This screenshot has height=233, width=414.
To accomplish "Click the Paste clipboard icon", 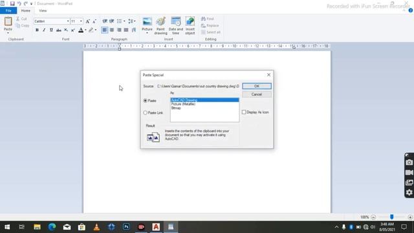I will tap(8, 21).
